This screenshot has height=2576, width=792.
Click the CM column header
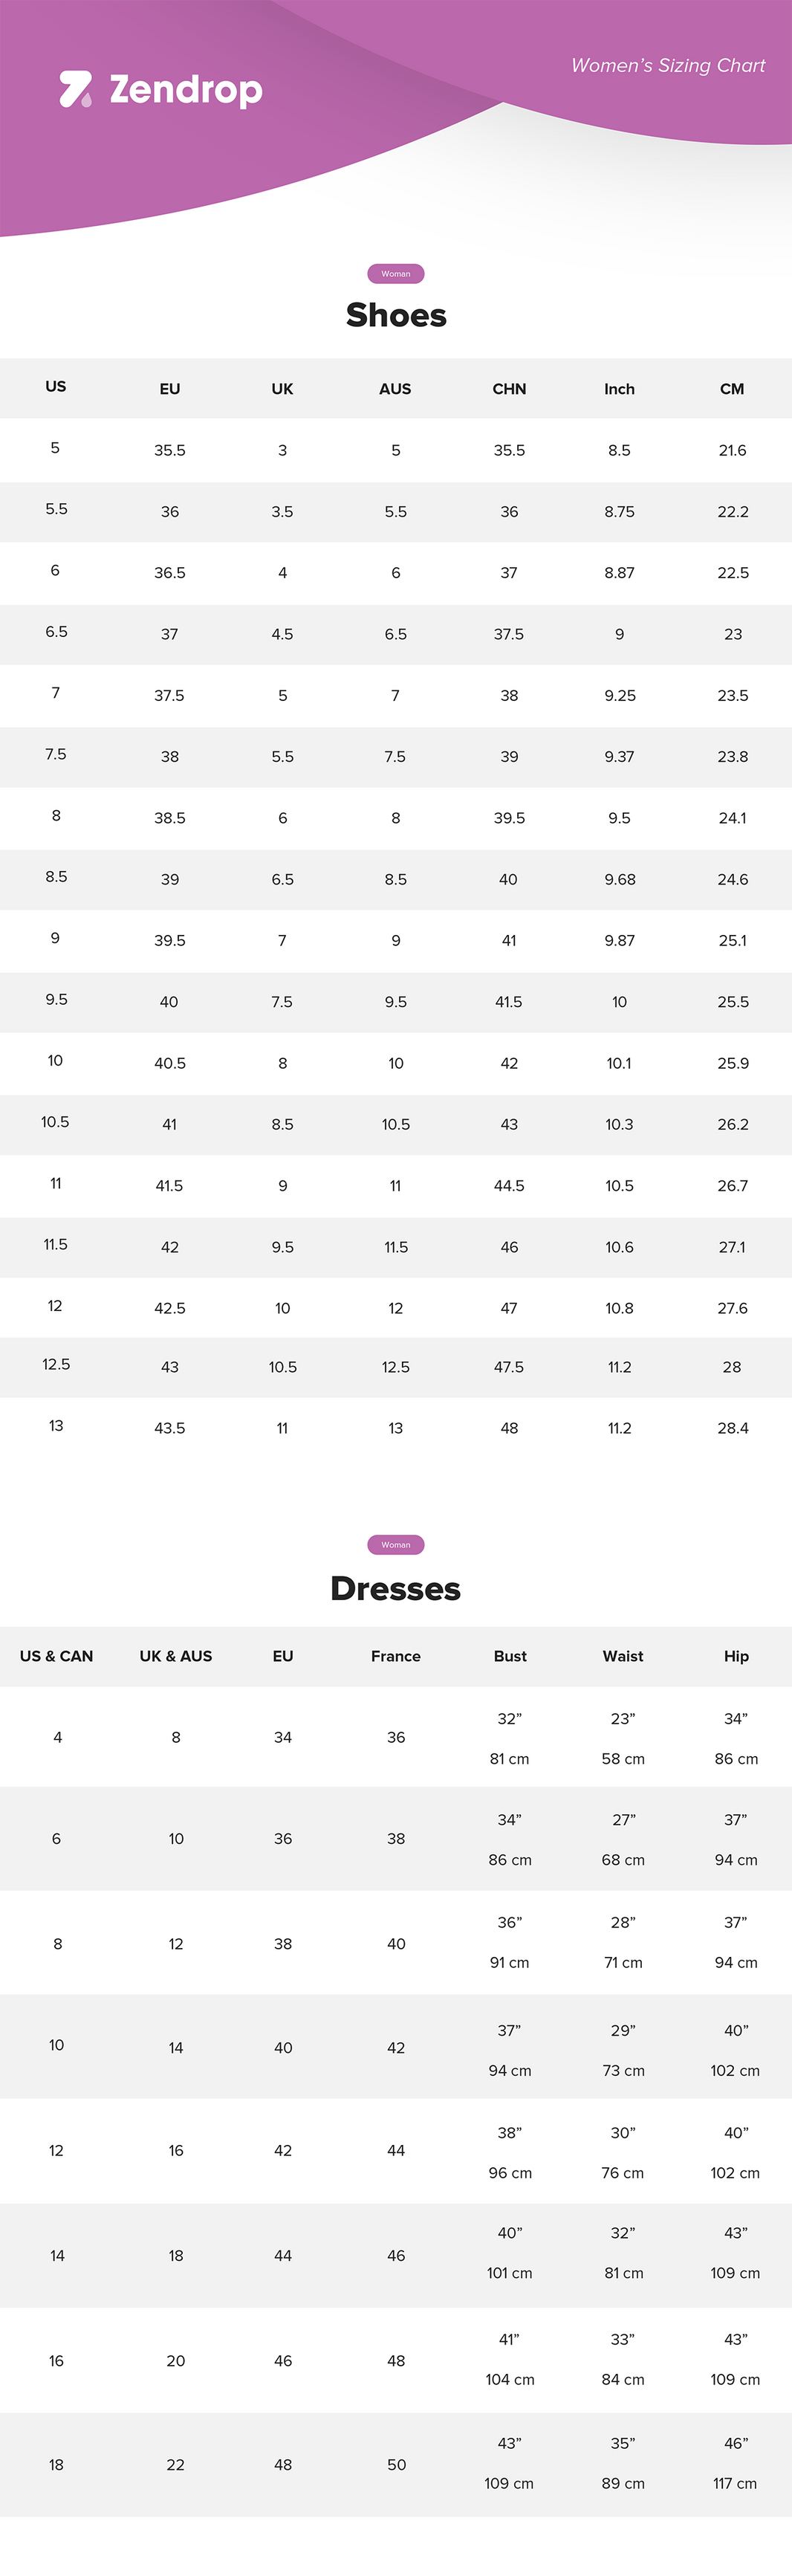(732, 389)
